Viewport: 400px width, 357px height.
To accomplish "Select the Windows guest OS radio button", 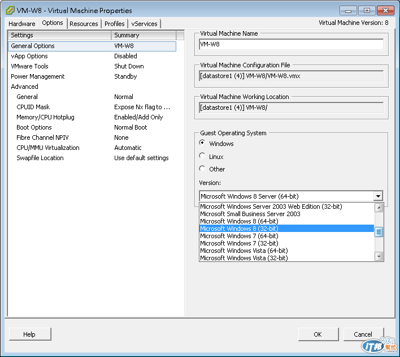I will click(x=202, y=143).
